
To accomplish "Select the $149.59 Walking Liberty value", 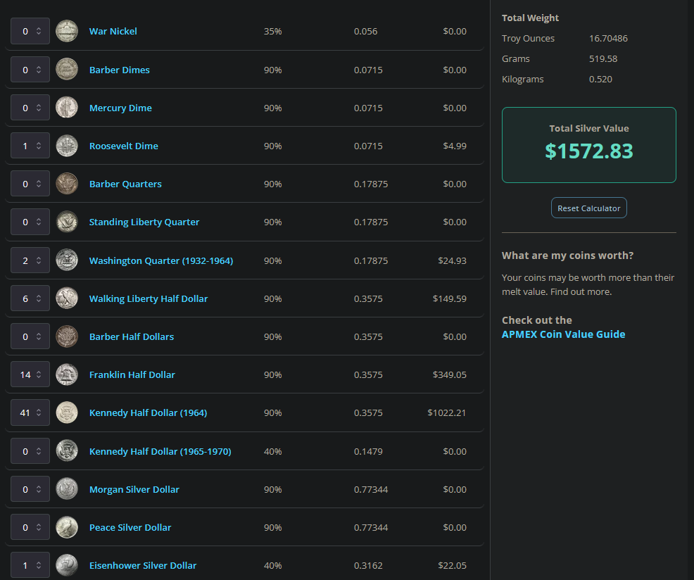I will click(x=449, y=298).
